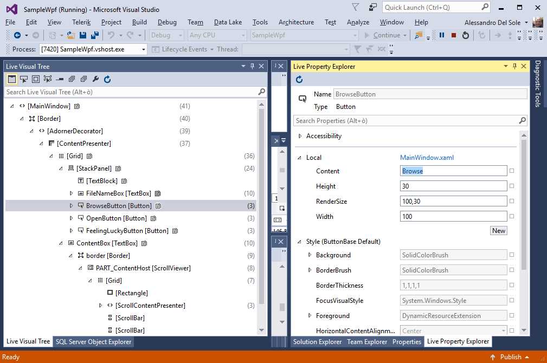Collapse all nodes icon in Live Visual Tree

[x=83, y=79]
